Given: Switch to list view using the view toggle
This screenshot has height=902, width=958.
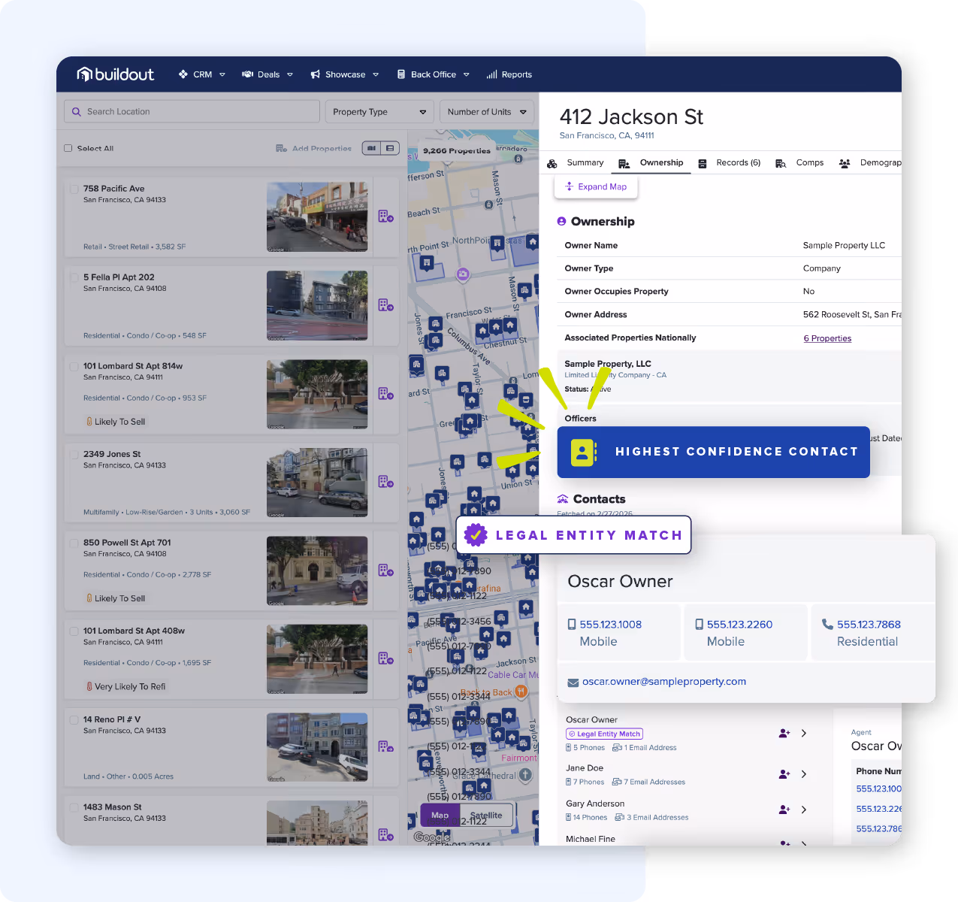Looking at the screenshot, I should click(390, 148).
